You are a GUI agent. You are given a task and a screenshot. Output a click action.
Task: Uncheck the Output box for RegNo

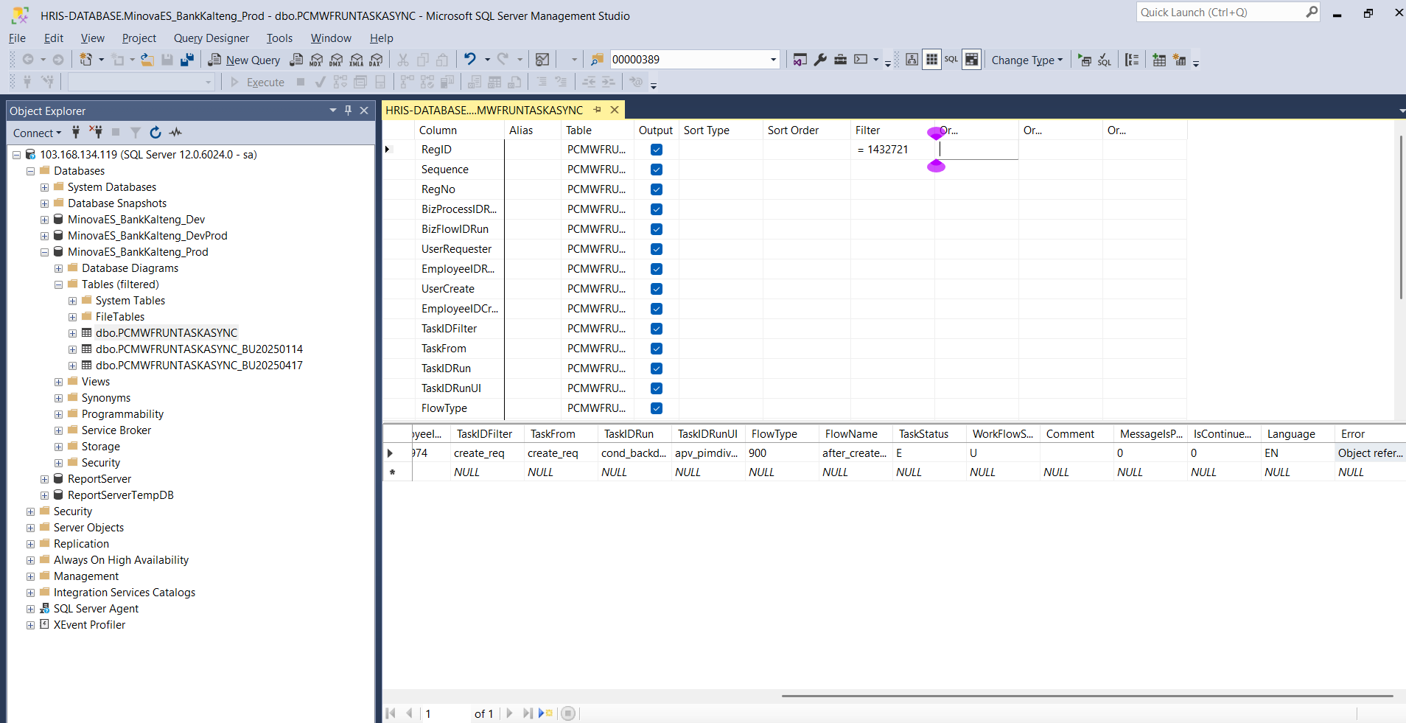tap(657, 189)
